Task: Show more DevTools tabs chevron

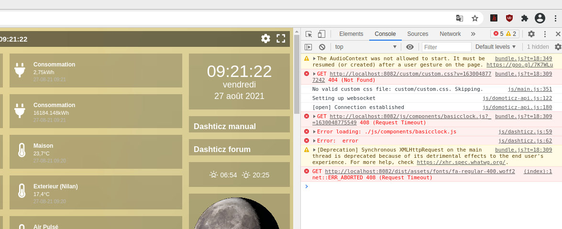Action: (x=473, y=34)
